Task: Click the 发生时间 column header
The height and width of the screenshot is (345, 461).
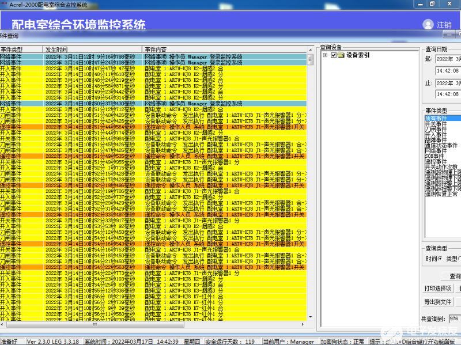Action: [x=58, y=50]
